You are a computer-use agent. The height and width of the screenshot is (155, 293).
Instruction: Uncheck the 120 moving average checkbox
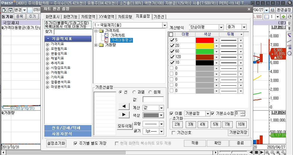pos(171,57)
